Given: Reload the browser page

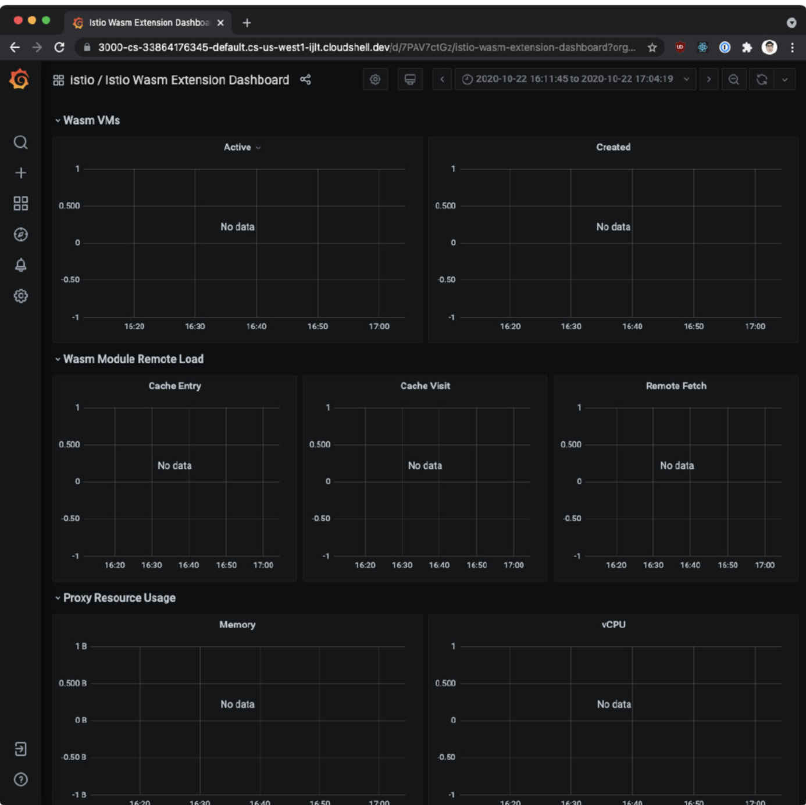Looking at the screenshot, I should tap(59, 47).
